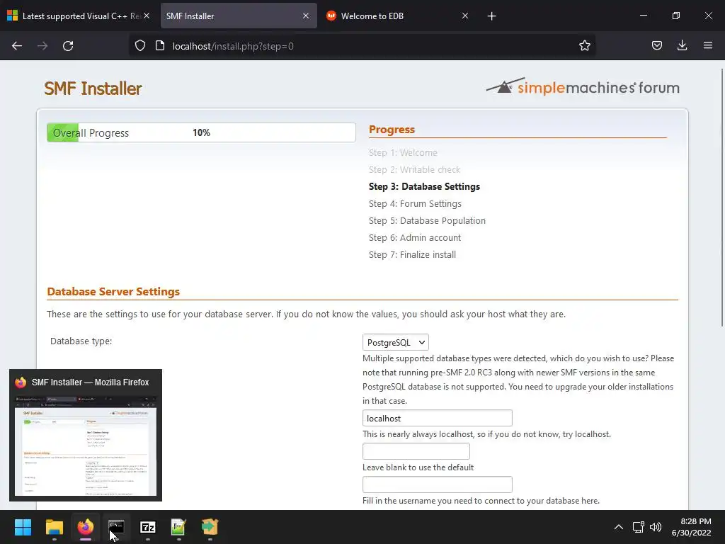Open the 7-Zip taskbar icon

147,527
